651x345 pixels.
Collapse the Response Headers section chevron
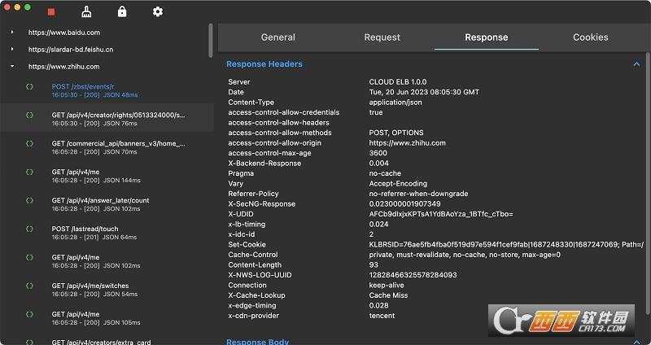tap(636, 64)
